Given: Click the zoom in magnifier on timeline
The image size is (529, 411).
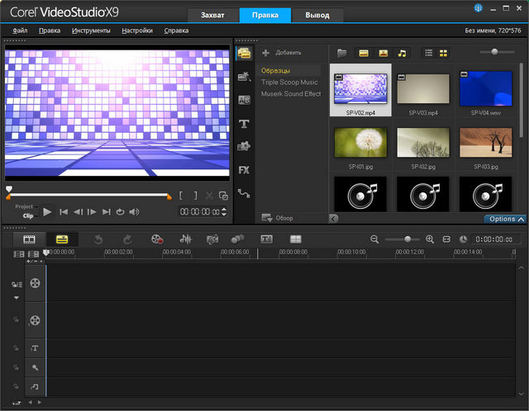Looking at the screenshot, I should [x=430, y=239].
